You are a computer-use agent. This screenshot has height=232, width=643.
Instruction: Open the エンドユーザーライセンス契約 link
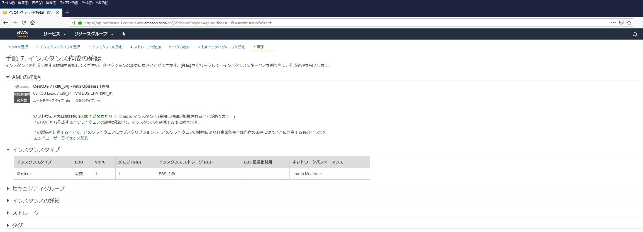coord(61,138)
